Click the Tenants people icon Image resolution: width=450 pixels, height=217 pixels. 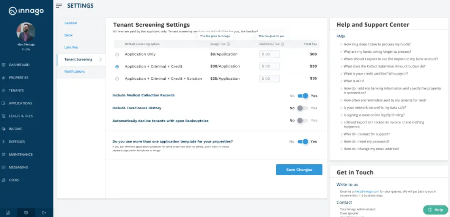pyautogui.click(x=3, y=90)
